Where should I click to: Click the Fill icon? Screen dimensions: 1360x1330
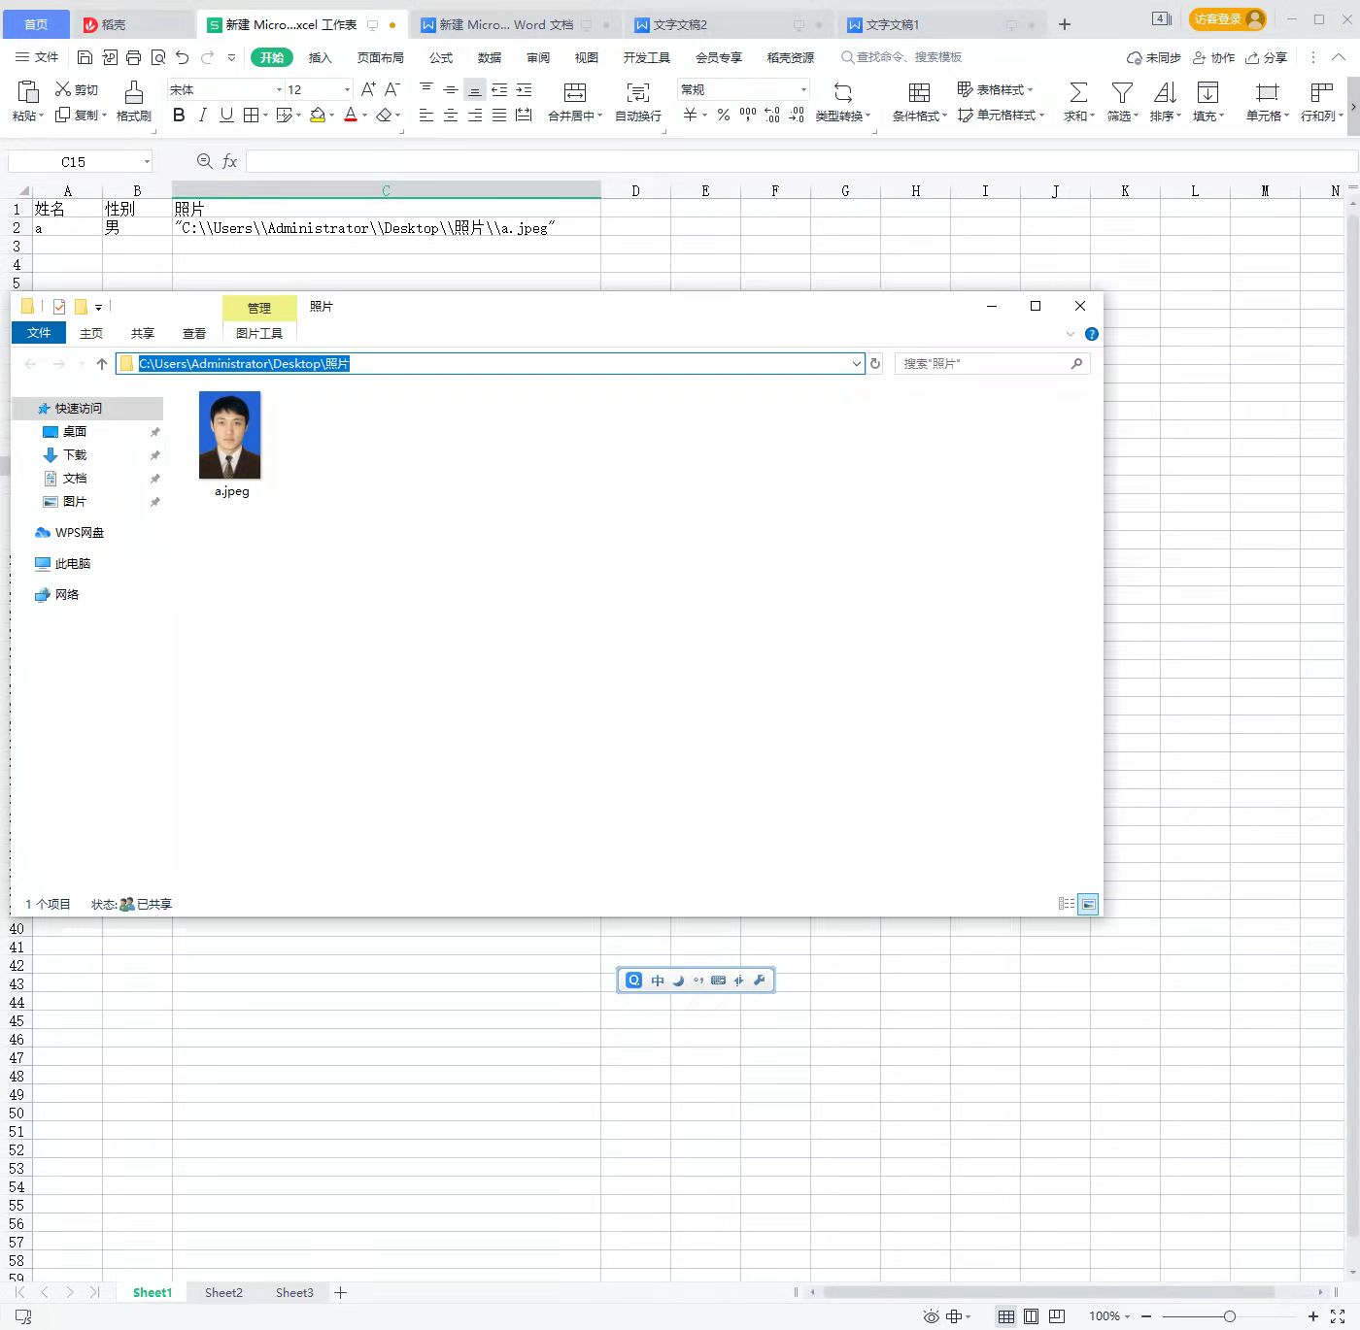pyautogui.click(x=1207, y=92)
